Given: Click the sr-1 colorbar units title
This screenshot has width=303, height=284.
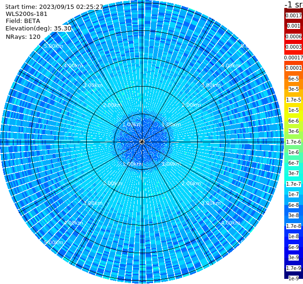Looking at the screenshot, I should point(294,5).
